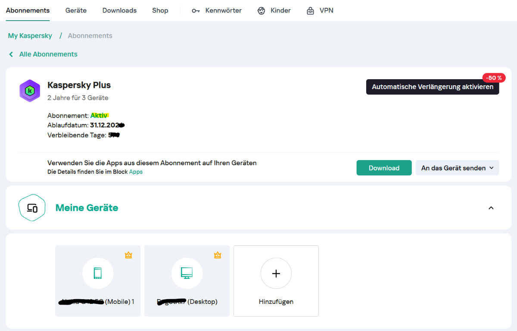
Task: Click the Aktiv subscription status
Action: point(99,115)
